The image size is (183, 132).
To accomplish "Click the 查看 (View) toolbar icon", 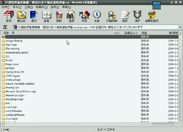I will (47, 16).
